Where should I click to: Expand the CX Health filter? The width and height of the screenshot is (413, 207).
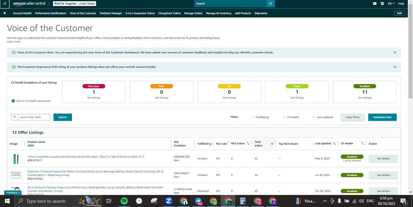pos(291,117)
